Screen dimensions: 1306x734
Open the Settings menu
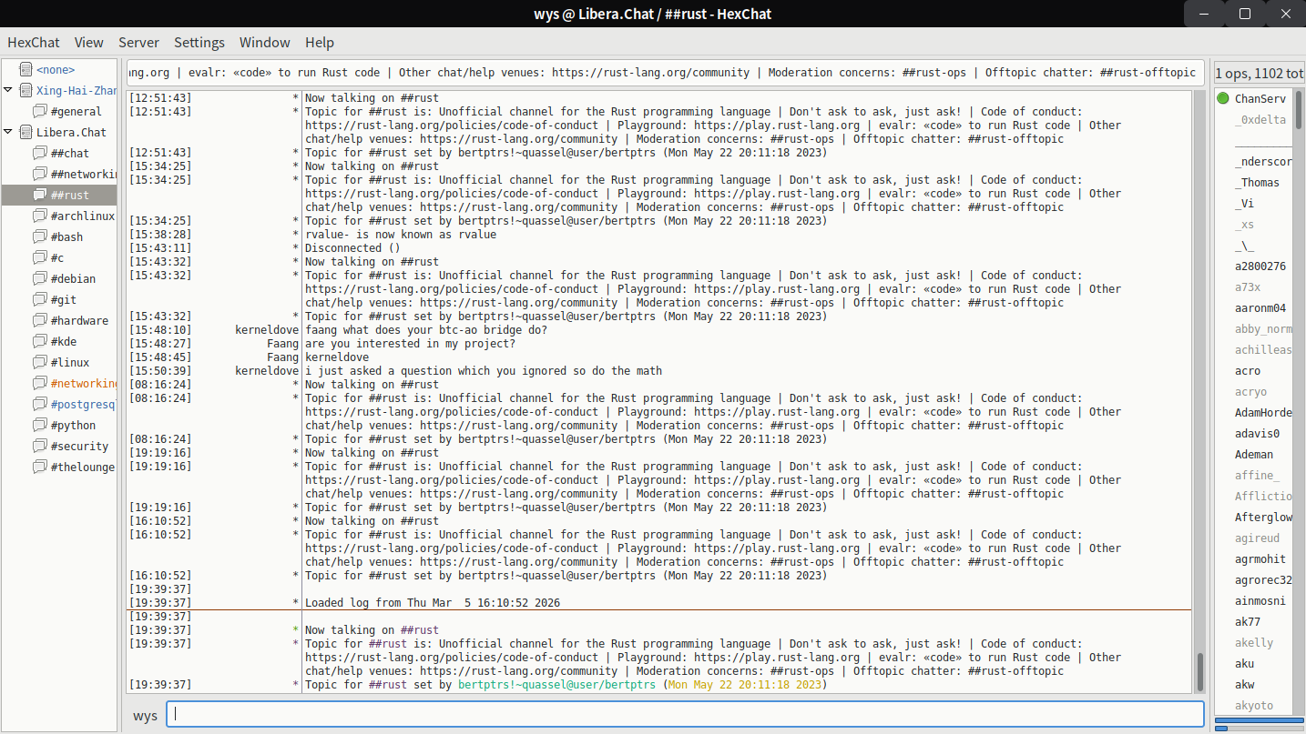pyautogui.click(x=199, y=42)
